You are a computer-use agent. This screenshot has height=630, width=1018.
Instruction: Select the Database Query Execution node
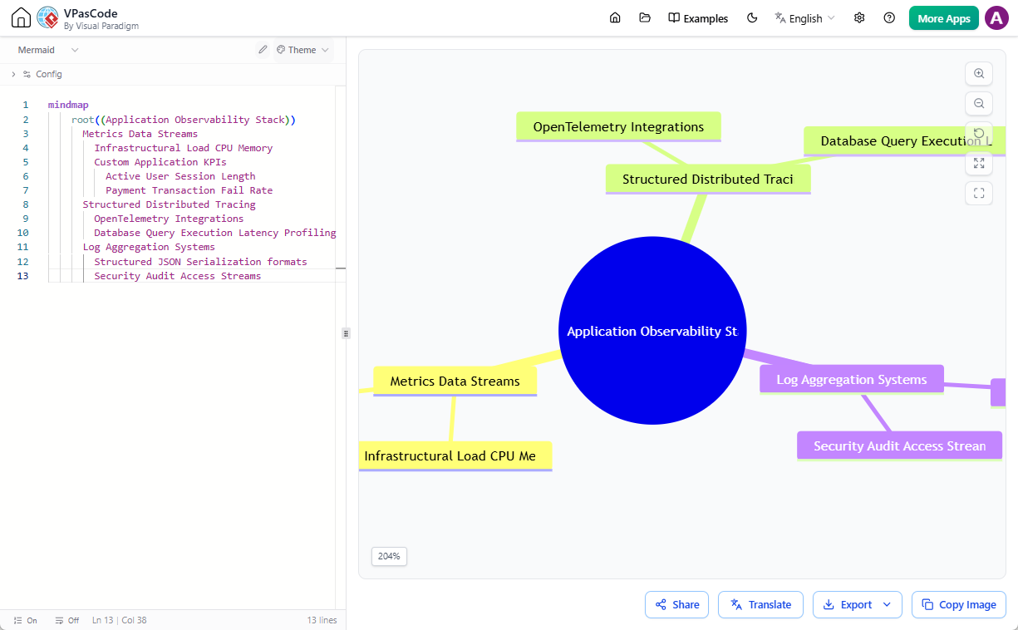(x=905, y=141)
